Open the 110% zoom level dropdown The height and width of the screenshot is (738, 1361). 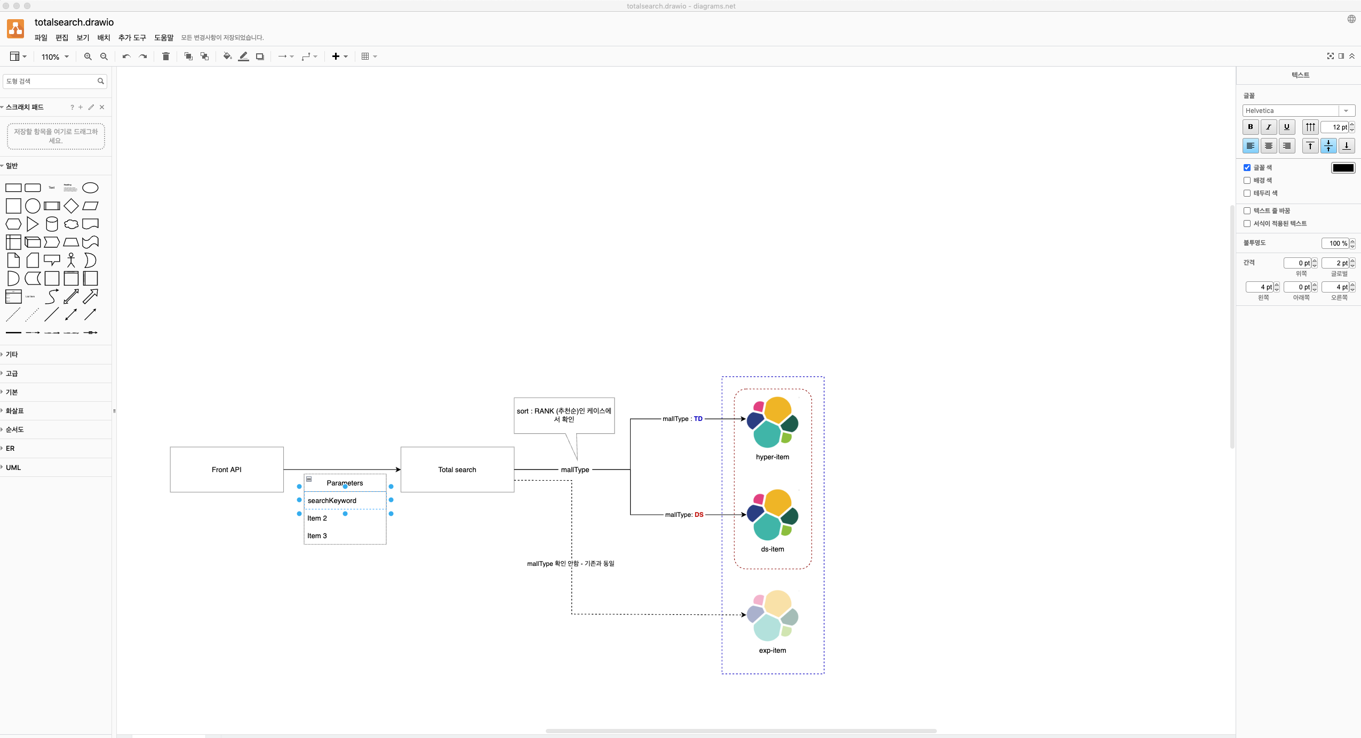tap(55, 57)
